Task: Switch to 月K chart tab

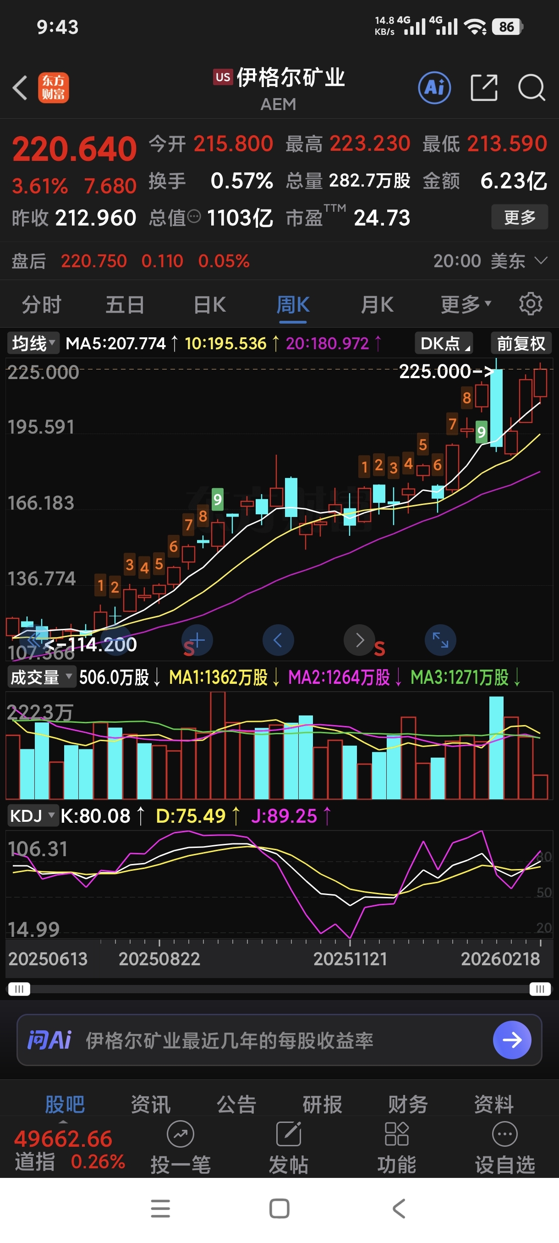Action: pos(377,304)
